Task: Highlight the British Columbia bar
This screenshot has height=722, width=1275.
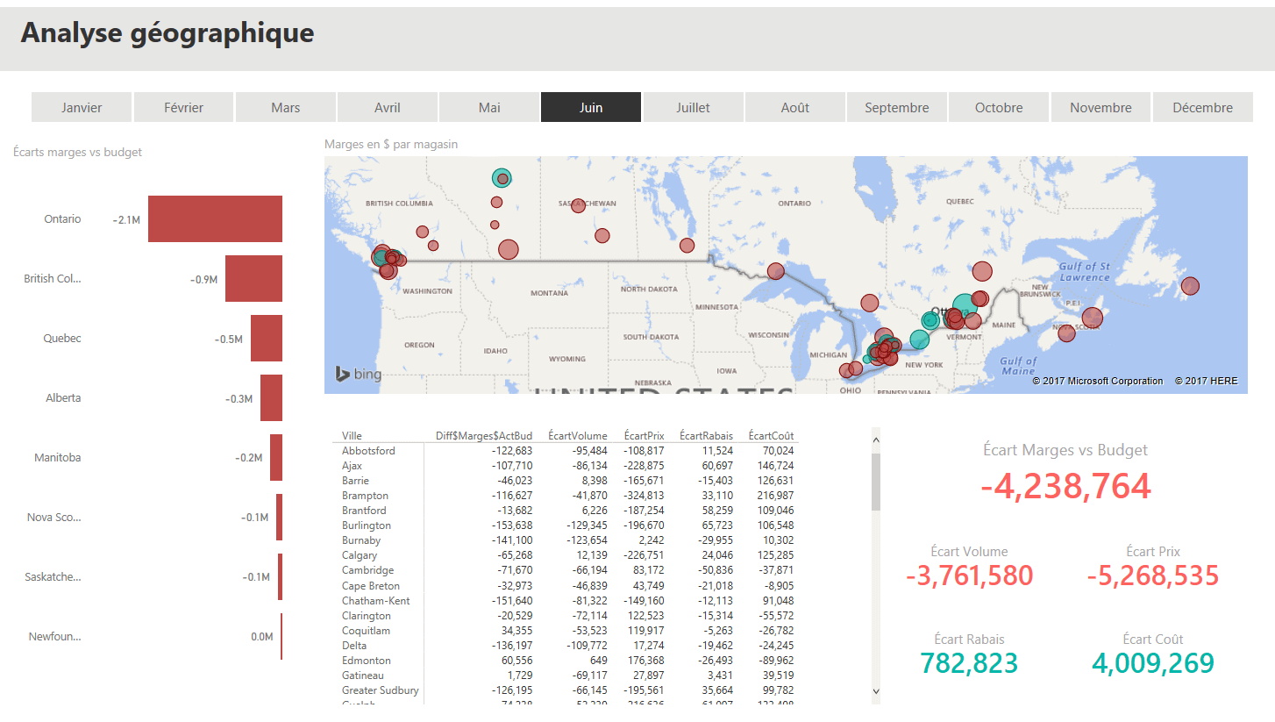Action: point(253,278)
